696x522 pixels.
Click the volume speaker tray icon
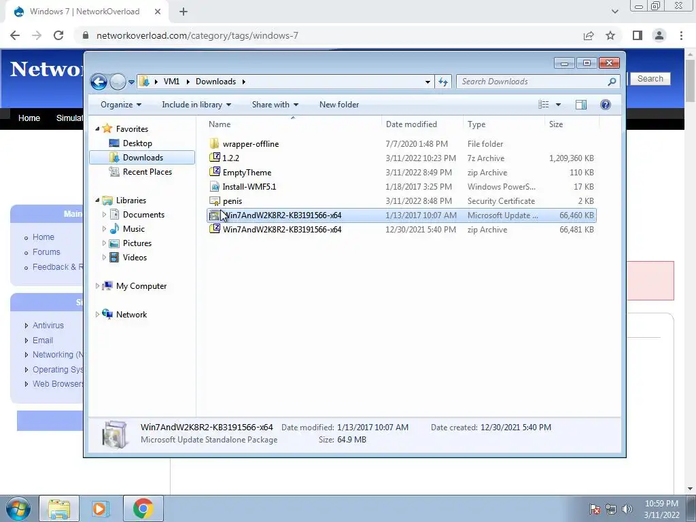[627, 509]
